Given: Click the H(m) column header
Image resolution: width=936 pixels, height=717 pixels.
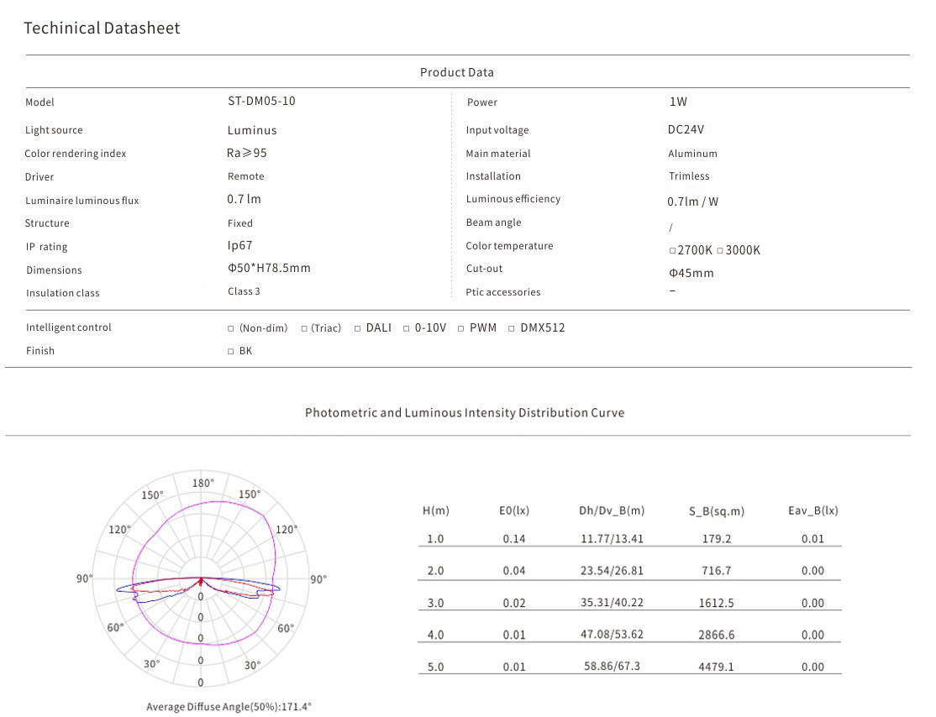Looking at the screenshot, I should (435, 510).
